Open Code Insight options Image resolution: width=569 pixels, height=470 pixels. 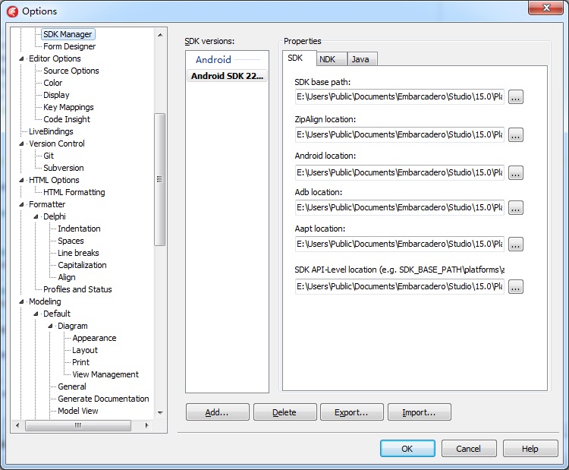[x=67, y=119]
